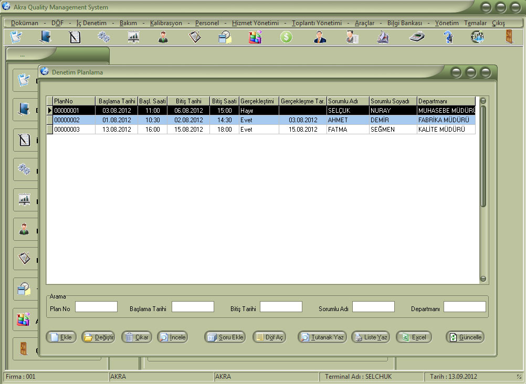
Task: Click the colorful blocks icon in the left sidebar
Action: (24, 319)
